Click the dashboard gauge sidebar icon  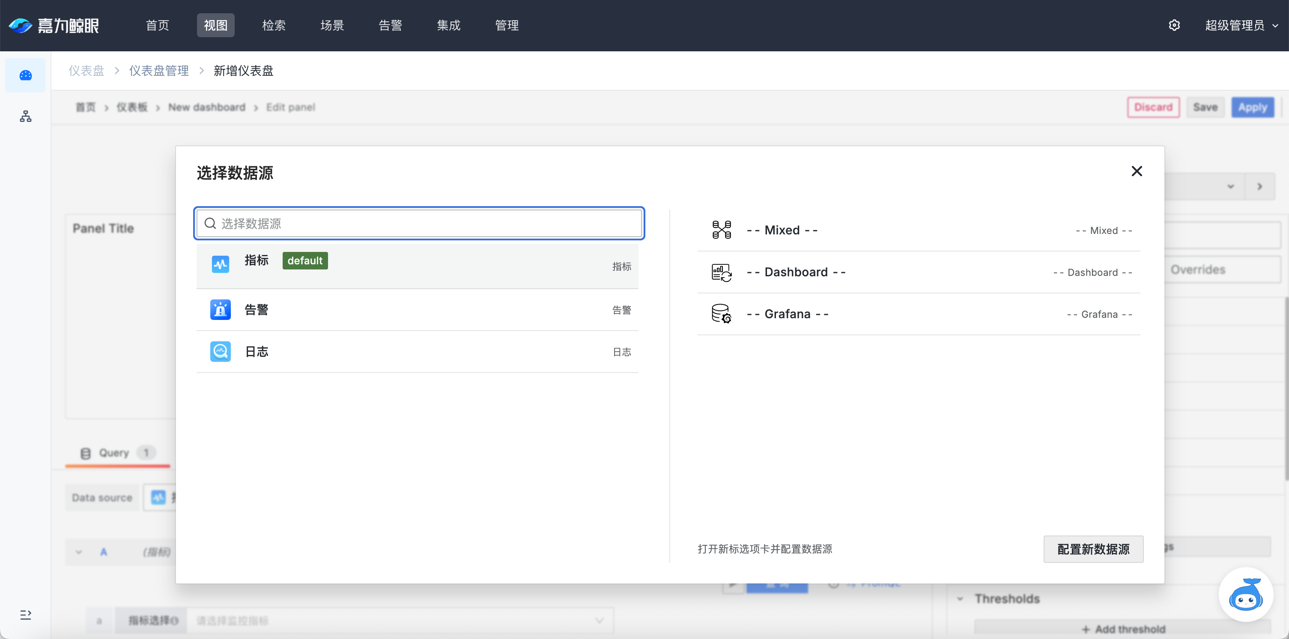[x=26, y=75]
